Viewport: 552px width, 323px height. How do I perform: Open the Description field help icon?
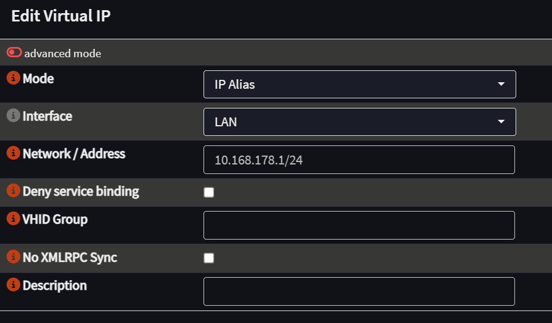coord(13,285)
